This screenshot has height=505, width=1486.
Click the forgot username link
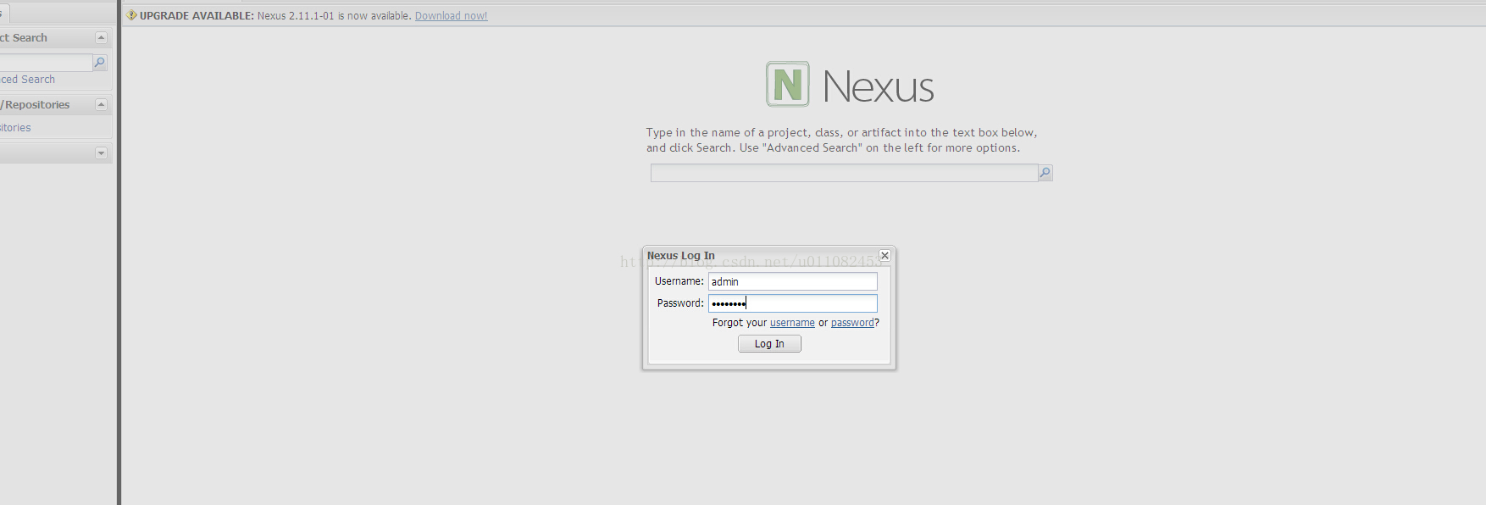(x=792, y=323)
